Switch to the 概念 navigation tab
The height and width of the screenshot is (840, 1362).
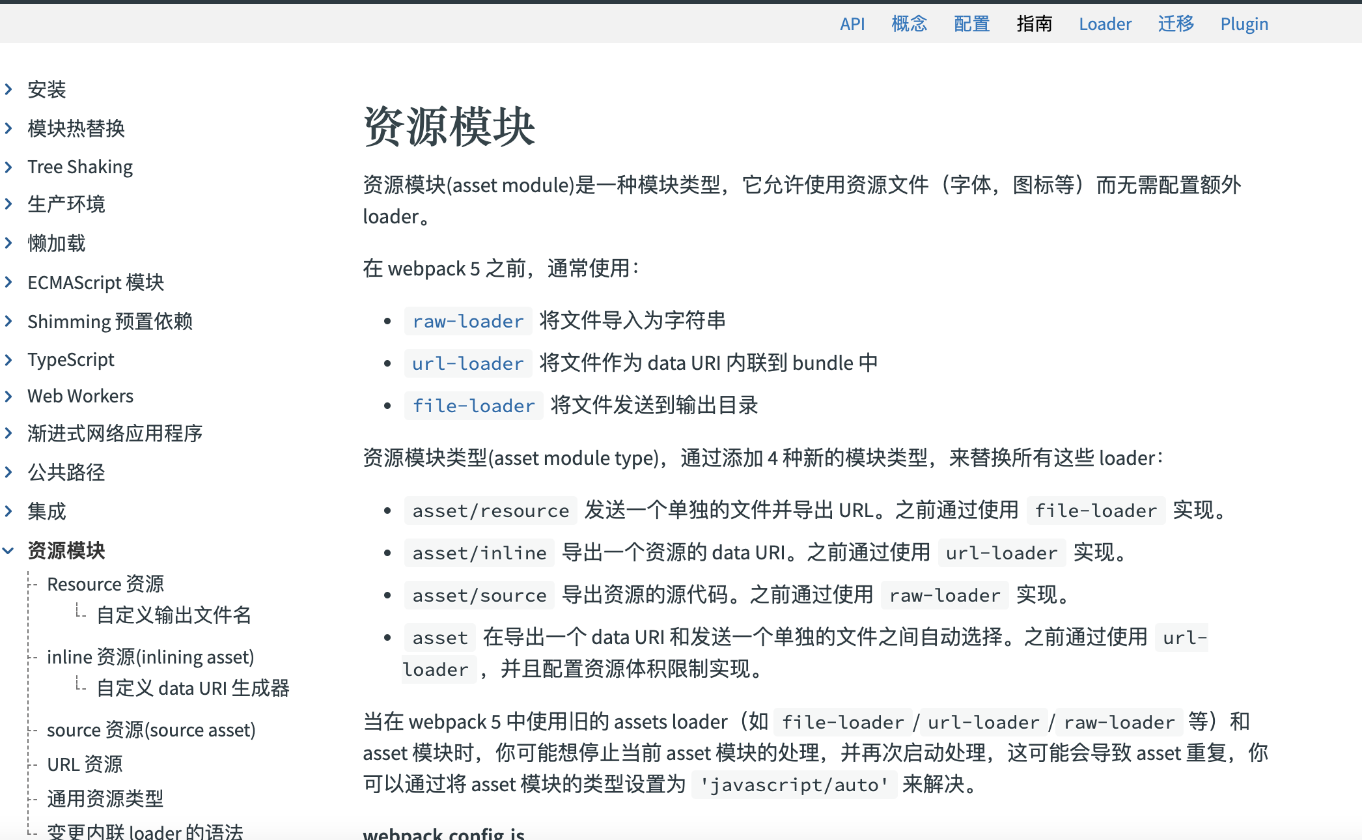click(x=909, y=24)
